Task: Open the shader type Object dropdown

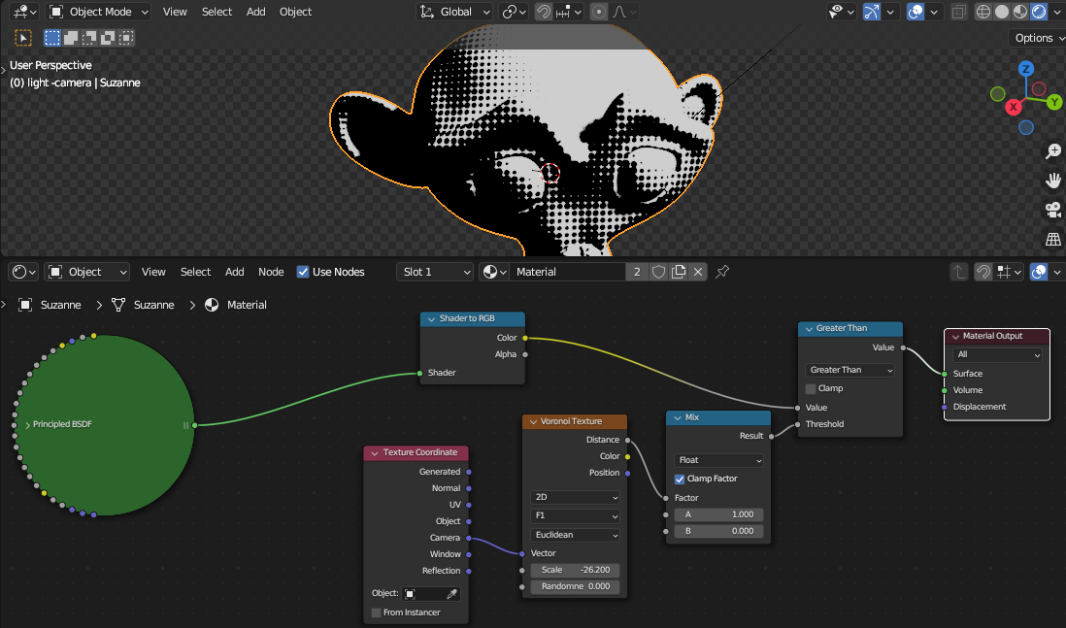Action: (x=87, y=272)
